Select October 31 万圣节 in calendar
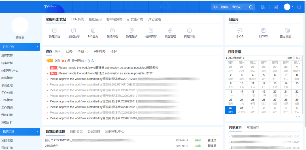Image resolution: width=306 pixels, height=150 pixels. coord(242,110)
